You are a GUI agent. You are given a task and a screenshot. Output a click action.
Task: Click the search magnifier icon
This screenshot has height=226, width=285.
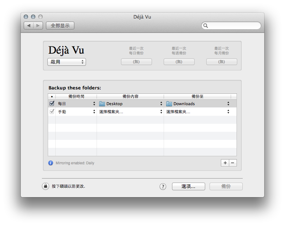point(206,26)
